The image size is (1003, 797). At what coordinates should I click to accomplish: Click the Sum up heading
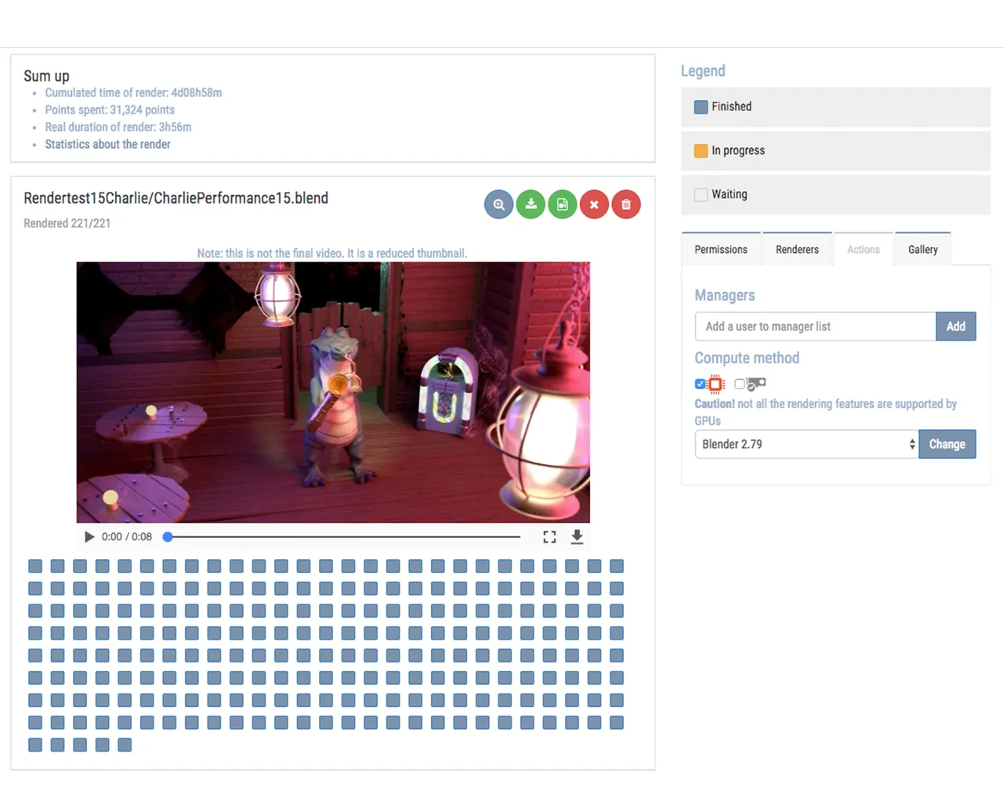tap(46, 76)
